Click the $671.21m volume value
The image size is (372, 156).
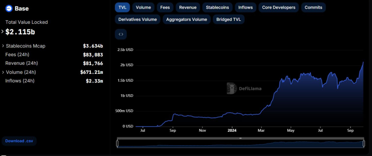92,72
